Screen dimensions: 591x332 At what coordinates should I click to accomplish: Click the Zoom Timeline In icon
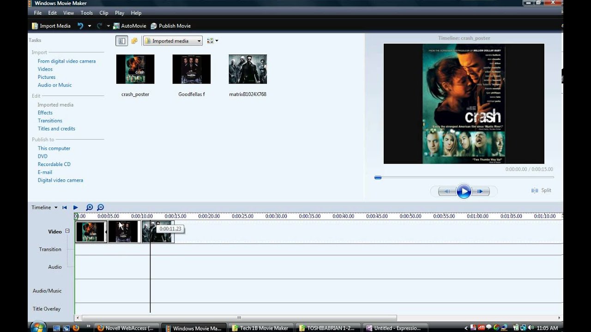(90, 207)
